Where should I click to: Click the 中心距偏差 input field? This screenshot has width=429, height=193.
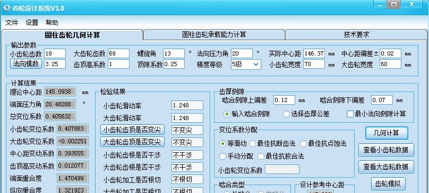tap(390, 53)
